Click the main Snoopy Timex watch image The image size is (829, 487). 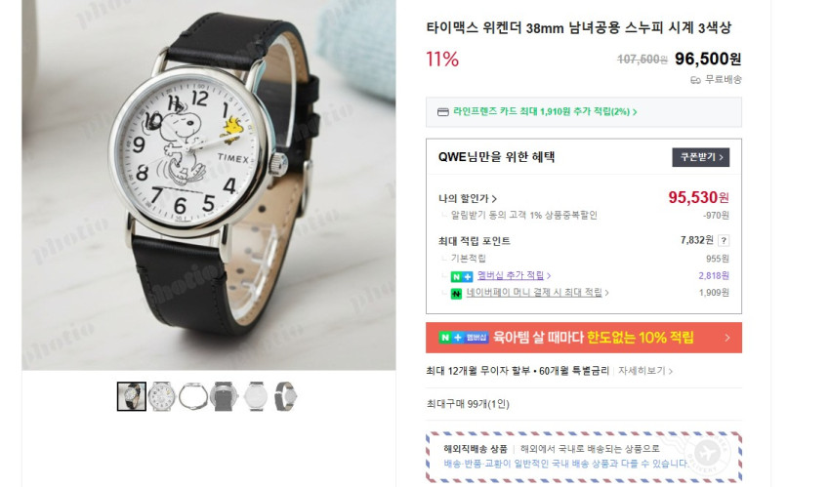click(x=209, y=184)
